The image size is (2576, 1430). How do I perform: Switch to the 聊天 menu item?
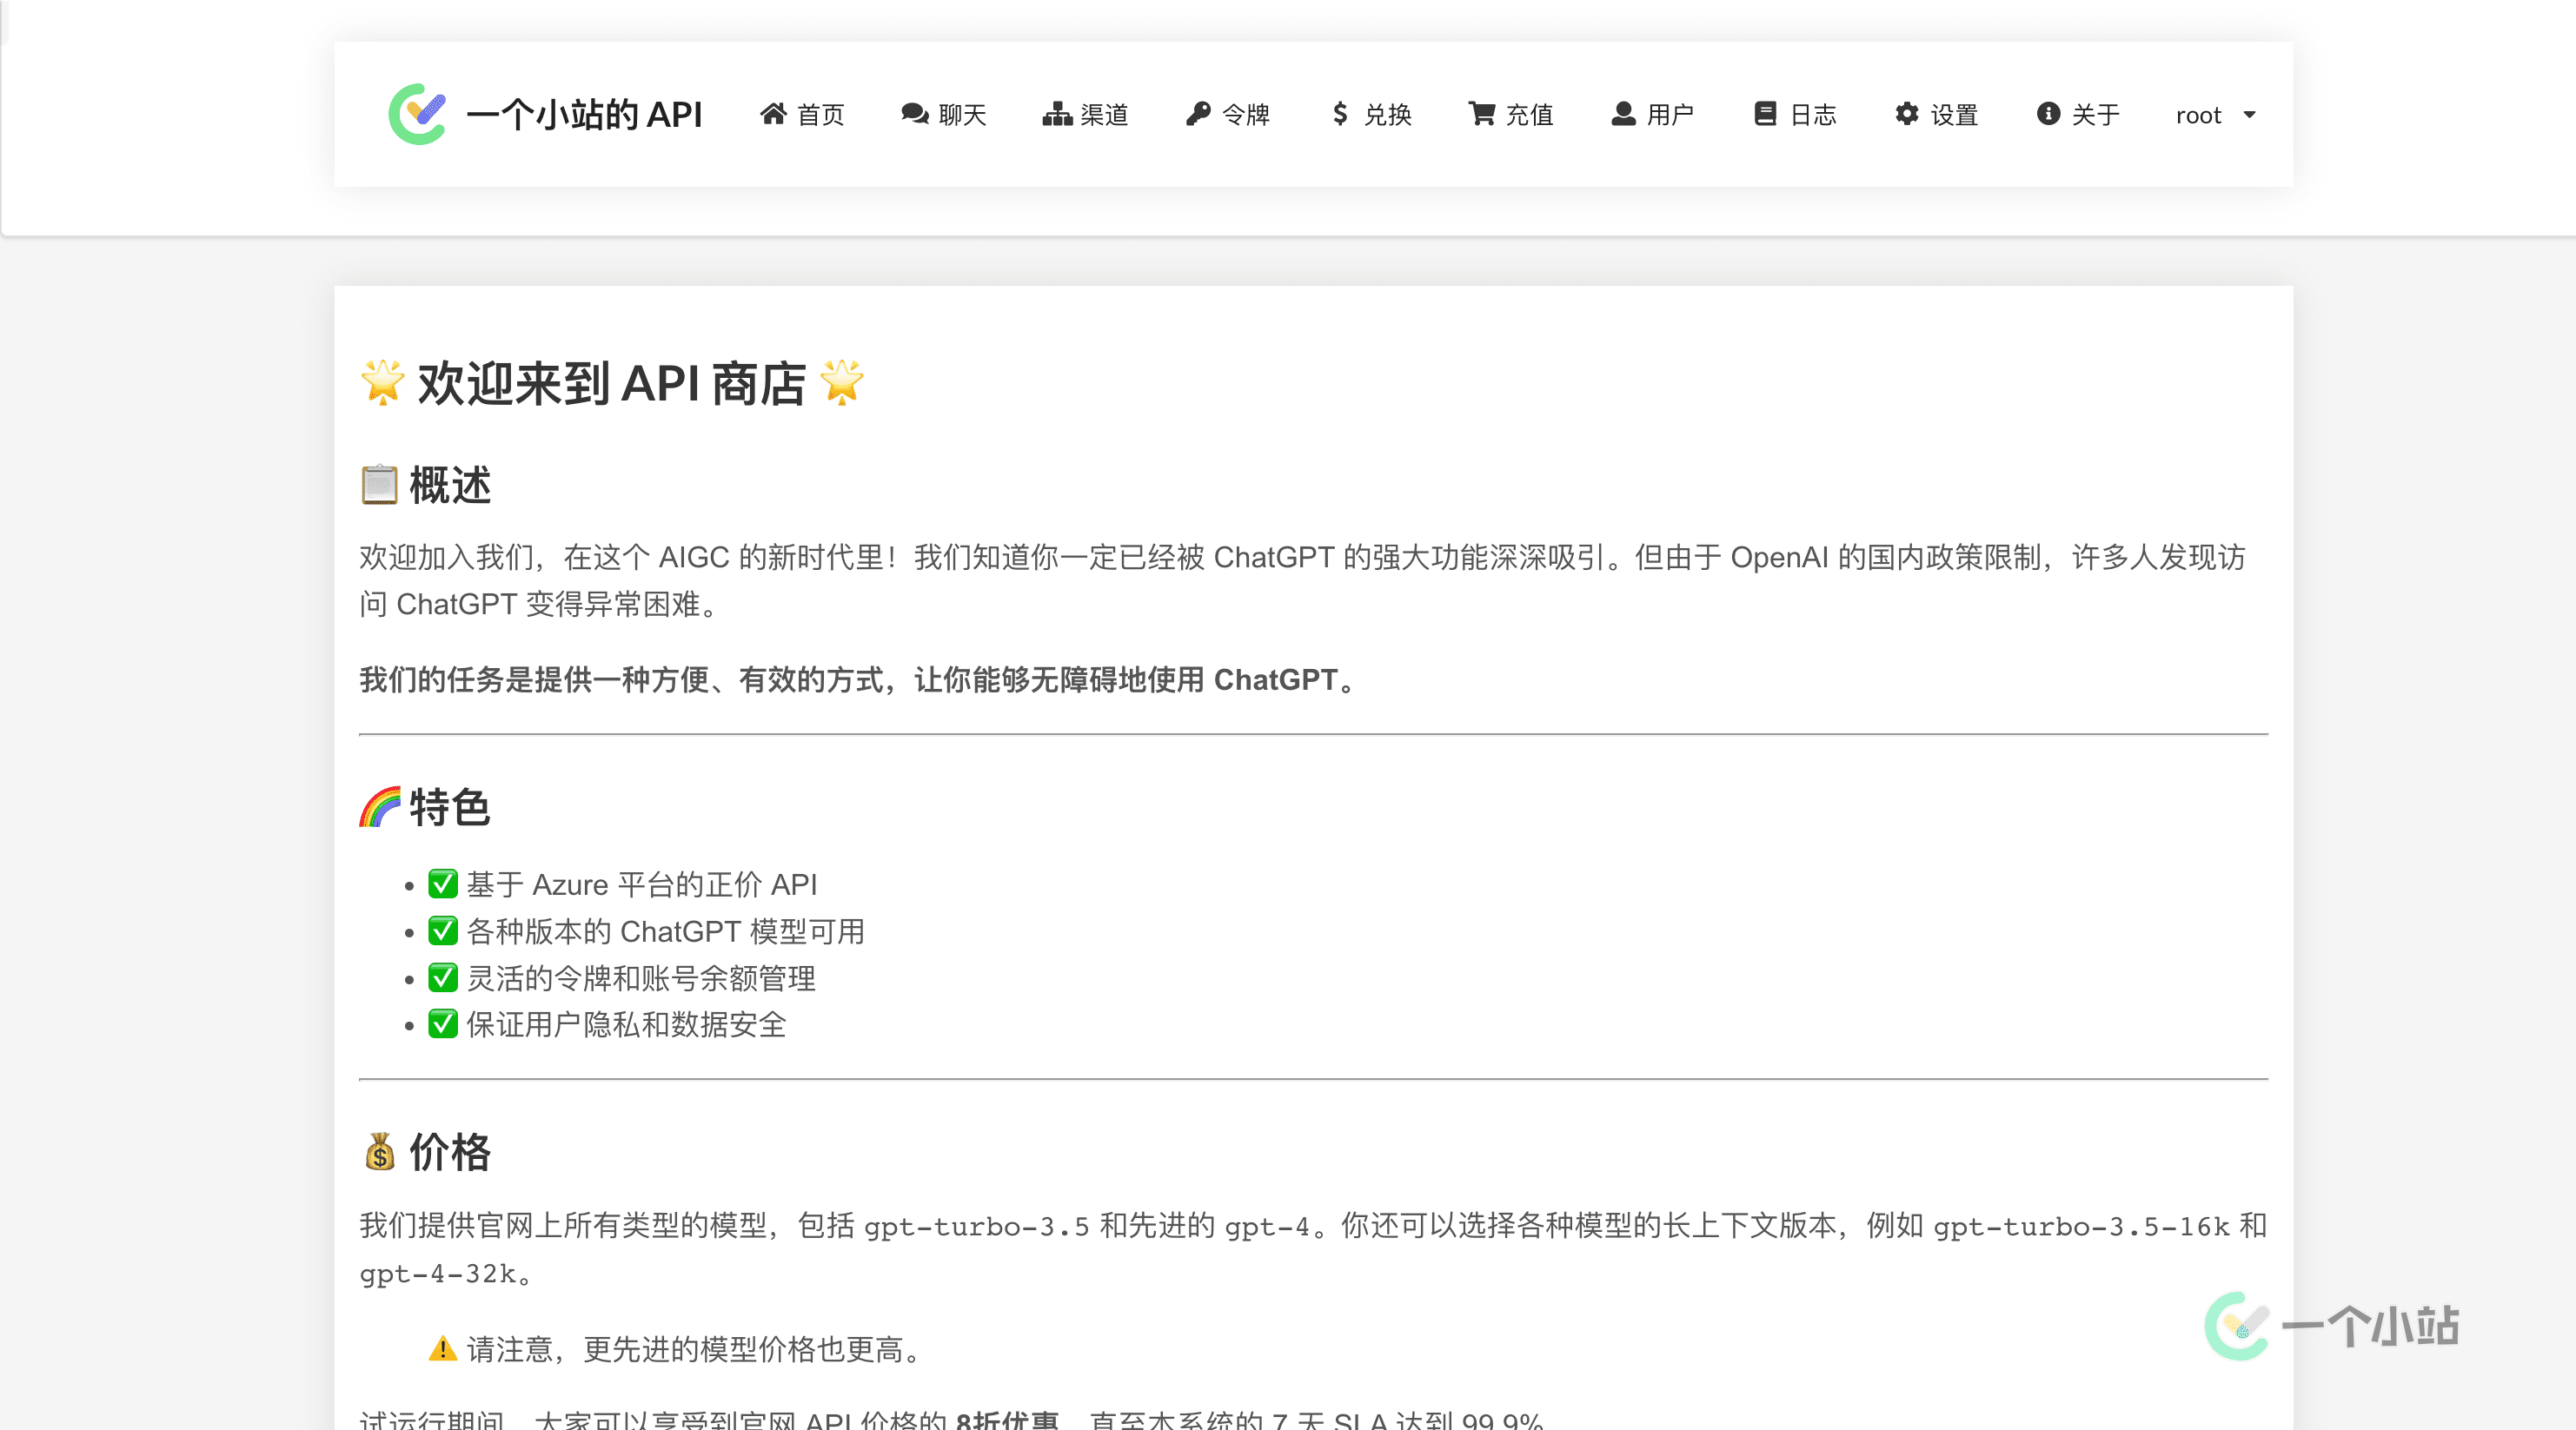tap(961, 114)
